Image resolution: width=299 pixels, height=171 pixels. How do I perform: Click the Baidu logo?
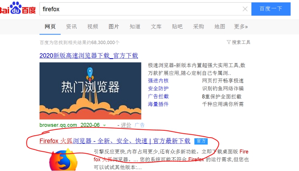(18, 8)
